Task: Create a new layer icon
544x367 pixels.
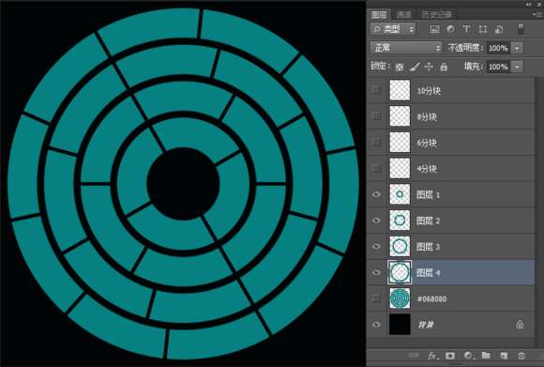Action: tap(504, 356)
